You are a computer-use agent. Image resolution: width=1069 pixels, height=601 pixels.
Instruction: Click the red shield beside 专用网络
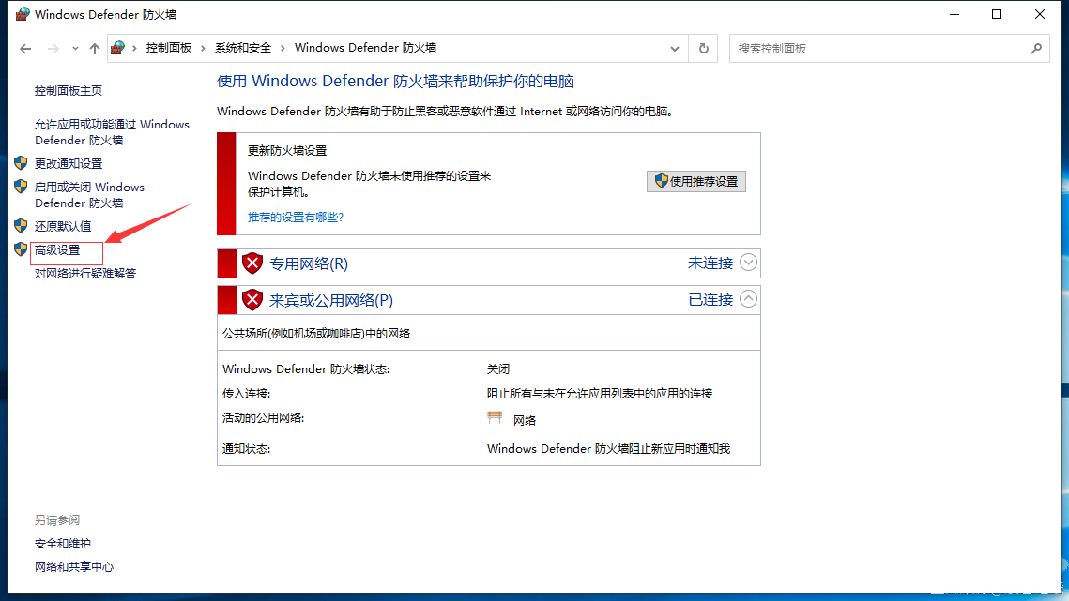point(252,263)
